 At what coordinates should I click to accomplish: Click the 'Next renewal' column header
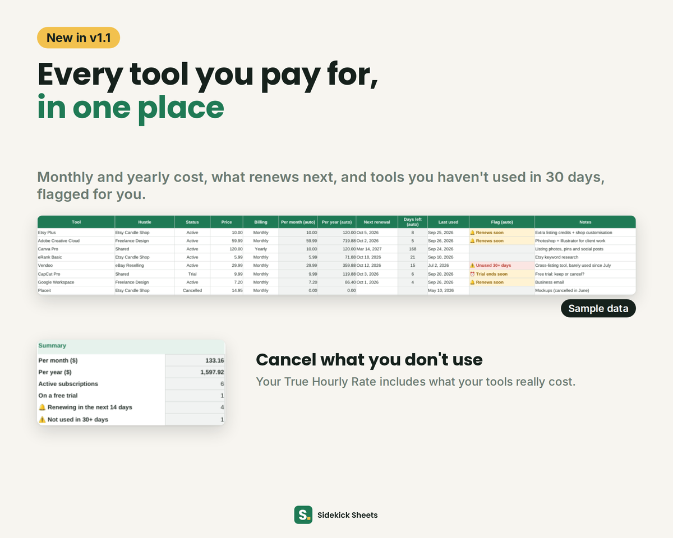377,222
